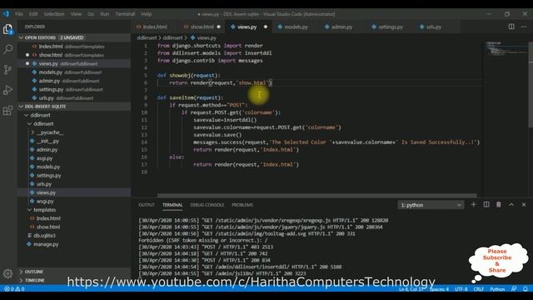Select views.py in Open Editors list
533x300 pixels.
pyautogui.click(x=74, y=63)
